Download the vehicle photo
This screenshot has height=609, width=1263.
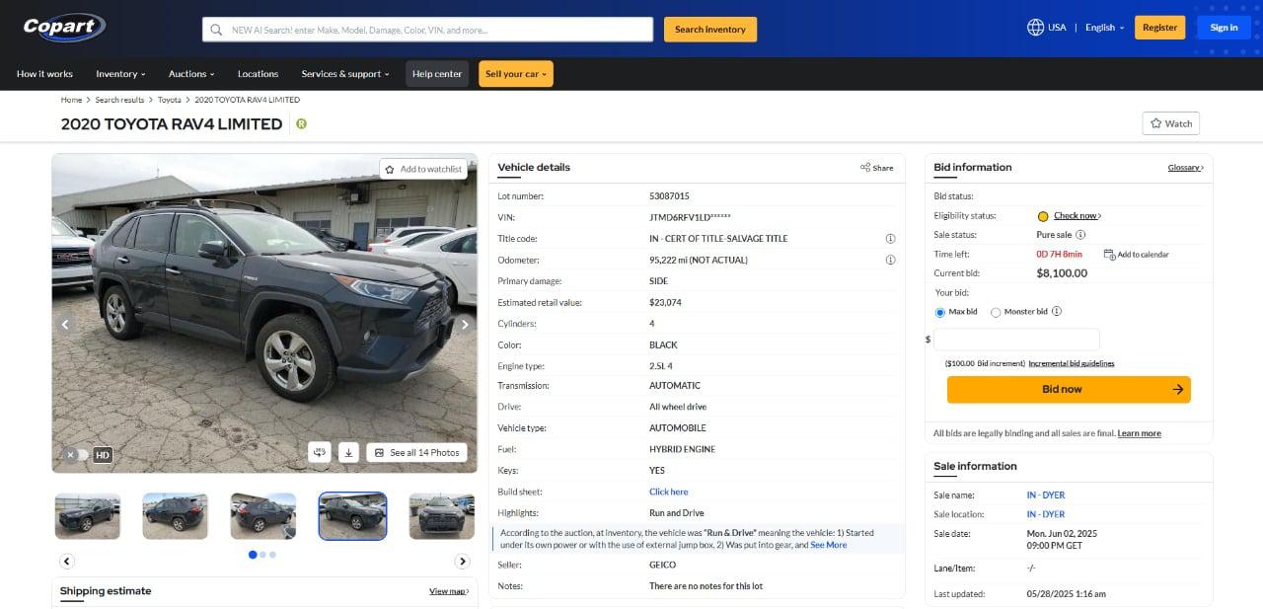[348, 452]
